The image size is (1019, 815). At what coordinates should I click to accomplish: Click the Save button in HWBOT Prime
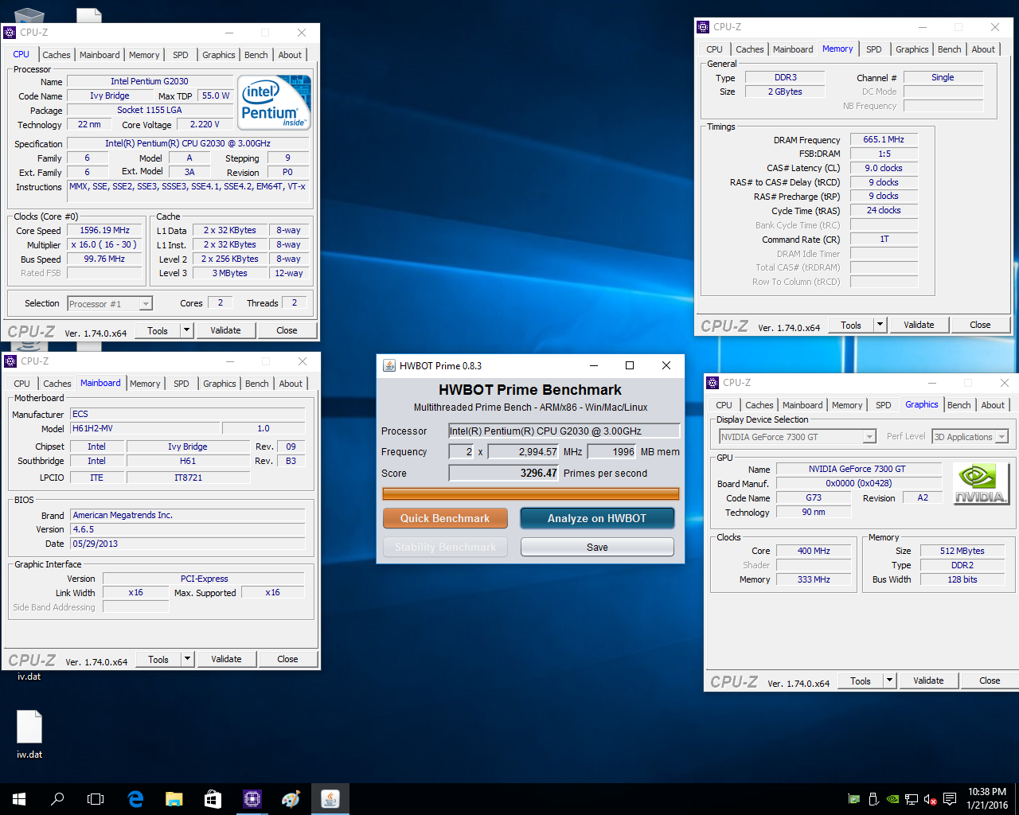click(x=597, y=547)
